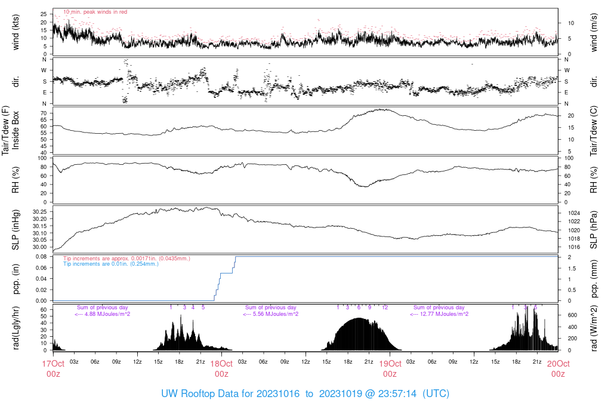Screen dimensions: 611x418
Task: Click the "Inside Box" label
Action: [x=16, y=130]
